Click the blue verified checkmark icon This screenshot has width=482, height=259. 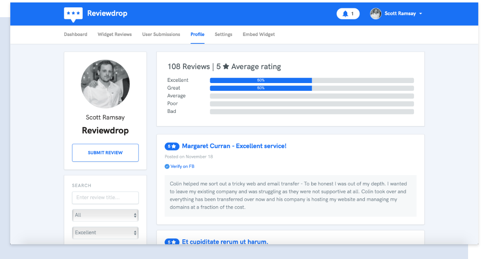tap(167, 167)
